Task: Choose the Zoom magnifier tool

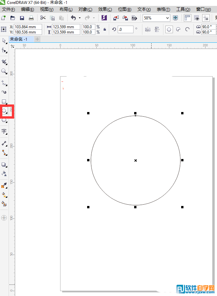Action: 4,71
